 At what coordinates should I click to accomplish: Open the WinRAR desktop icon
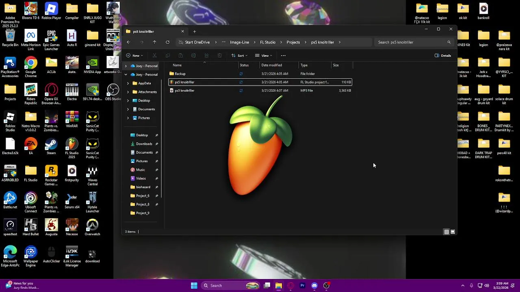tap(72, 119)
